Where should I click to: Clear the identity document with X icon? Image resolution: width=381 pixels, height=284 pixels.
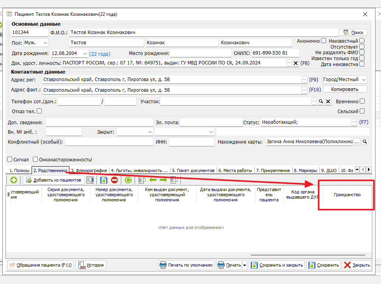pyautogui.click(x=296, y=63)
